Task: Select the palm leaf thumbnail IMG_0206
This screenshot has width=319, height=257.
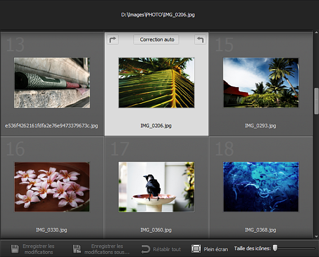Action: tap(157, 83)
